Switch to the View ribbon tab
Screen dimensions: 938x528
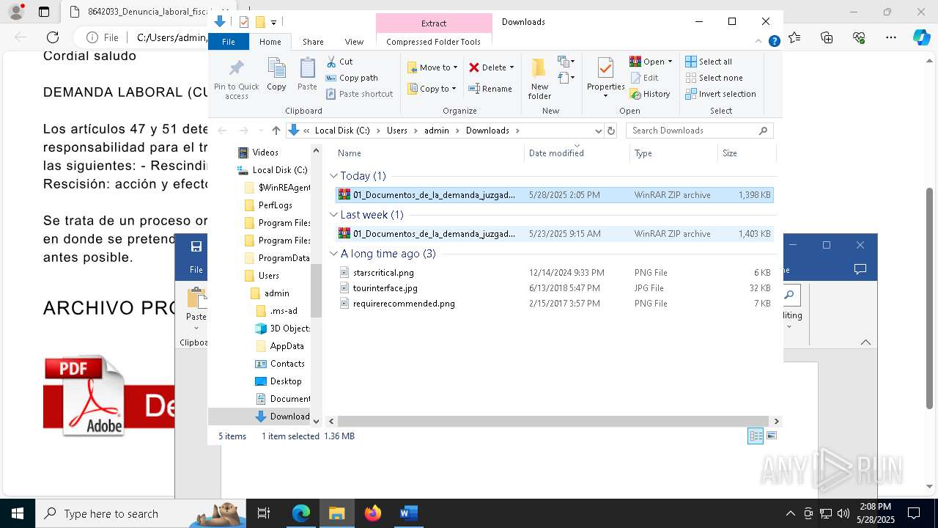click(354, 42)
